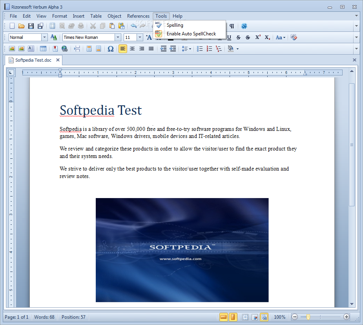Click the first insert picture icon
Image resolution: width=363 pixels, height=325 pixels.
point(12,49)
